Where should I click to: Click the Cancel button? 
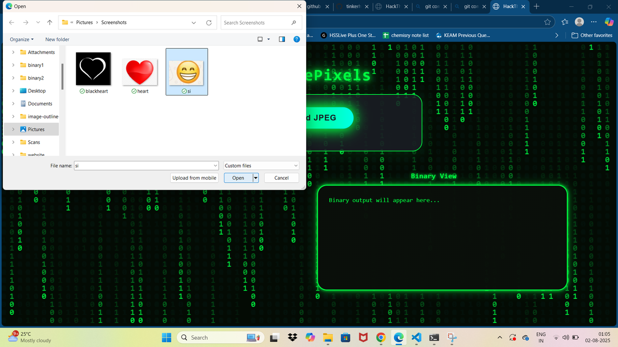click(281, 178)
